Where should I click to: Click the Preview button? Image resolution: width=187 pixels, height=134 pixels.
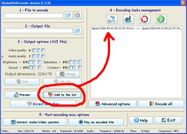tap(22, 95)
